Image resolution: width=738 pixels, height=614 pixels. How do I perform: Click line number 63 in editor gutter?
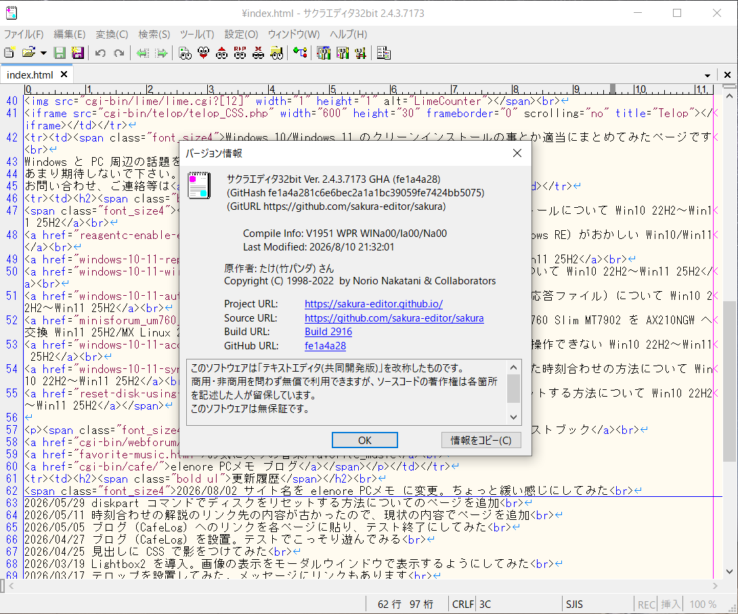point(12,503)
